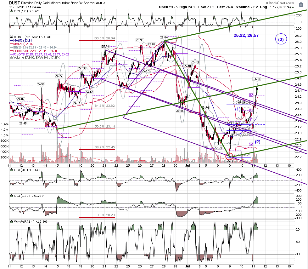Click the 25.24 price label near July
The image size is (308, 269).
195,62
